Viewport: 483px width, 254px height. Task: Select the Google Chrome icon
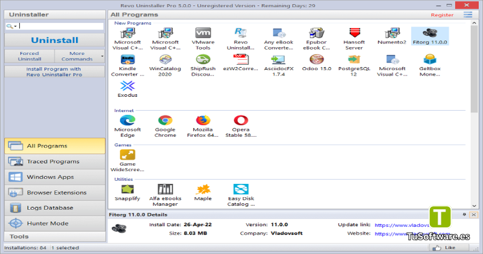165,120
